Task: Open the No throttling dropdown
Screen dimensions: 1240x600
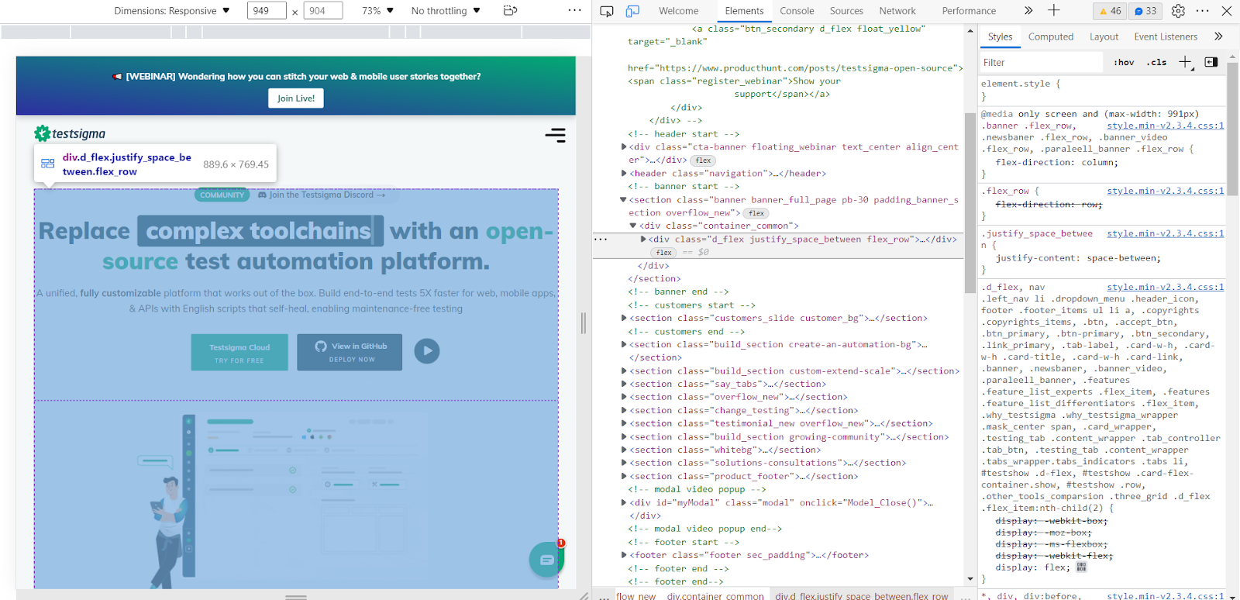Action: click(x=446, y=11)
